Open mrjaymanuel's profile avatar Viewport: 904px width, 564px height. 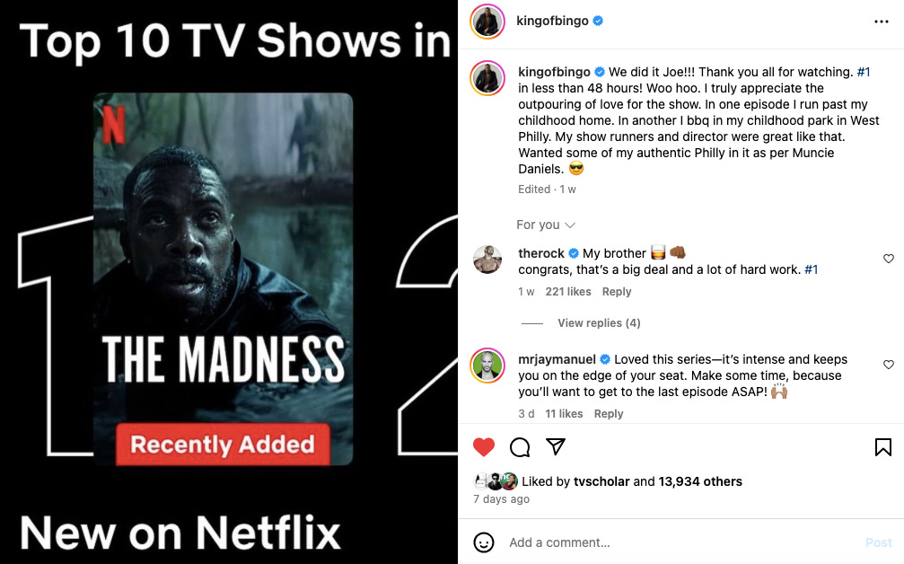[x=487, y=365]
